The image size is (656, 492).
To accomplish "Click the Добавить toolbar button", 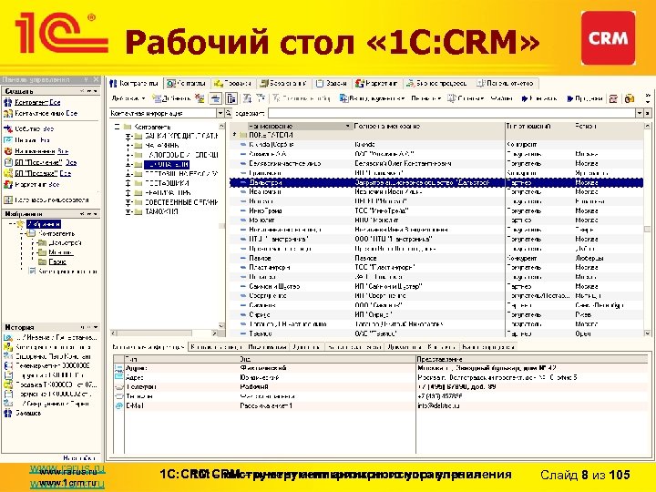I will 171,98.
